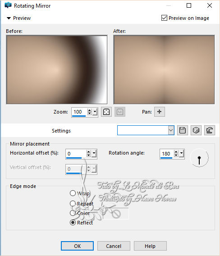Toggle the Preview on Image checkbox
This screenshot has height=256, width=220.
click(164, 18)
